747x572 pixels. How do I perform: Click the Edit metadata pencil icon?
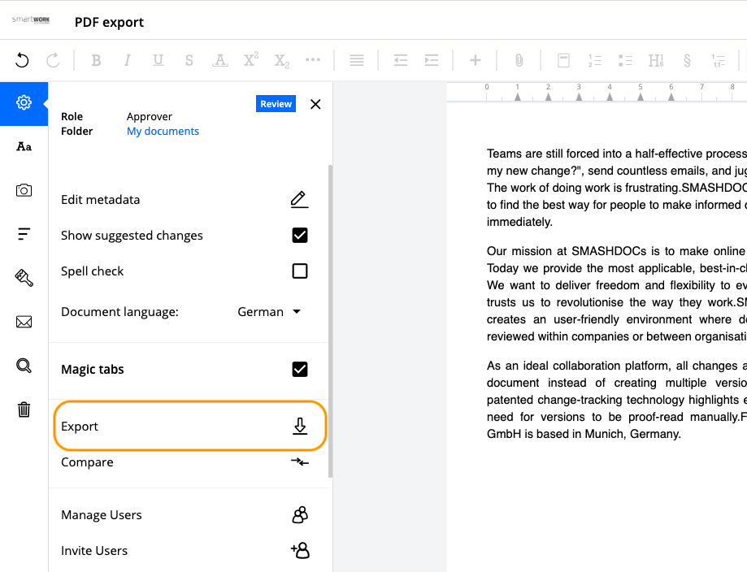coord(299,200)
